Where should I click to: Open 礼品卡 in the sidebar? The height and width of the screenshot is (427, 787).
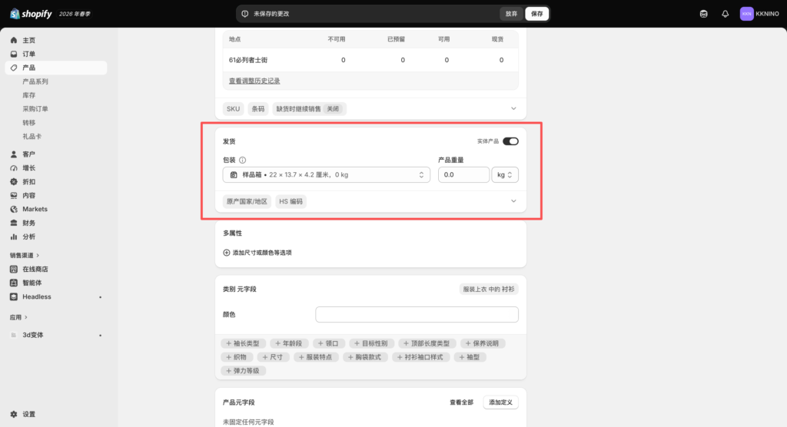[x=32, y=136]
